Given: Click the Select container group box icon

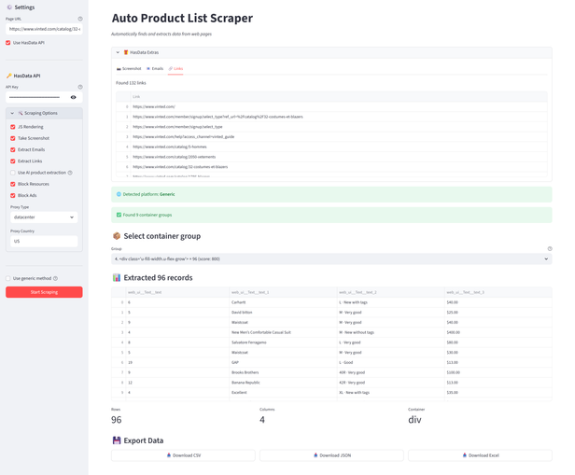Looking at the screenshot, I should pyautogui.click(x=117, y=236).
